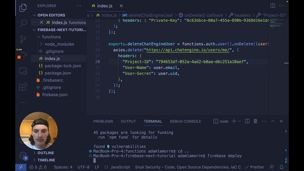Open the Manage gear with update badge
The height and width of the screenshot is (171, 304).
coord(23,156)
